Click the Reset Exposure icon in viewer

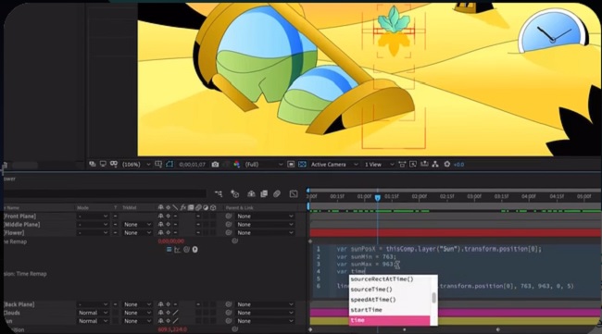pos(447,164)
